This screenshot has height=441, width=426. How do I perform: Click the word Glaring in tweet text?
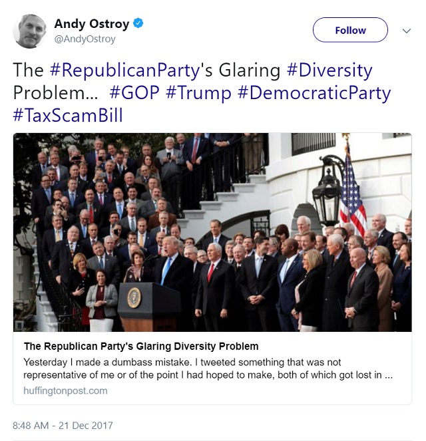click(250, 71)
